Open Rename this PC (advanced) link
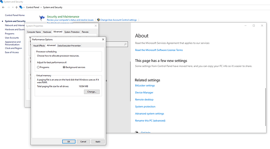 pyautogui.click(x=150, y=120)
